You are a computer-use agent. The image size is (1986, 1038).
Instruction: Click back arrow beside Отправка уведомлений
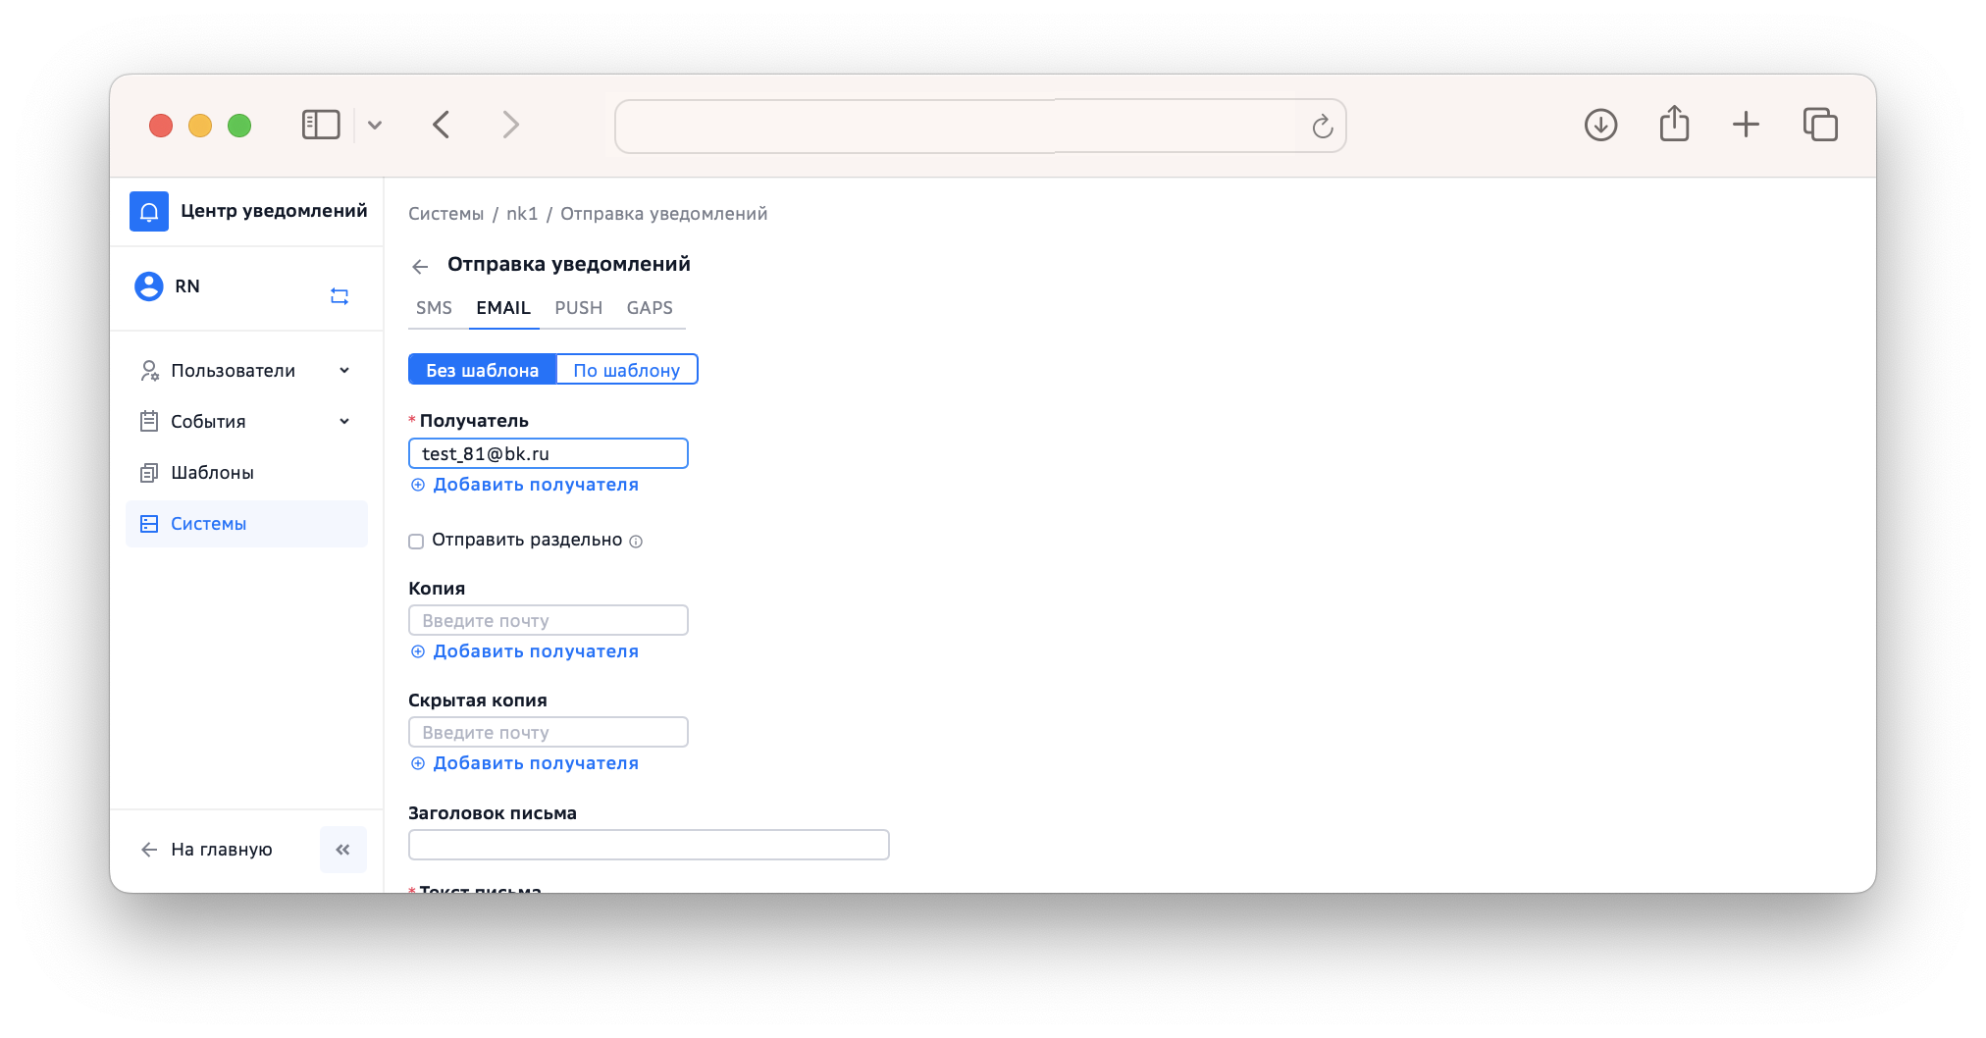420,267
